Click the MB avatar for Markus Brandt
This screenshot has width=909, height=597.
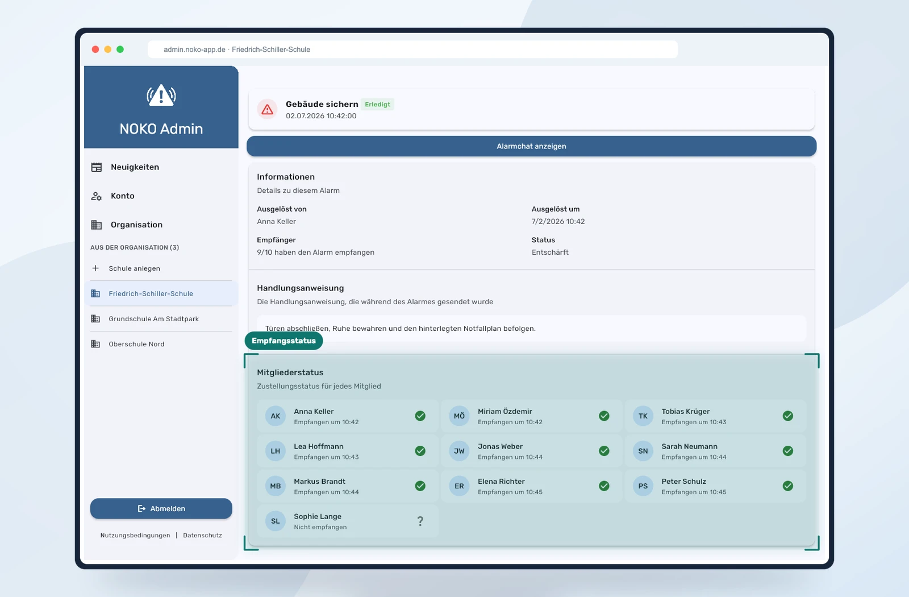point(276,486)
